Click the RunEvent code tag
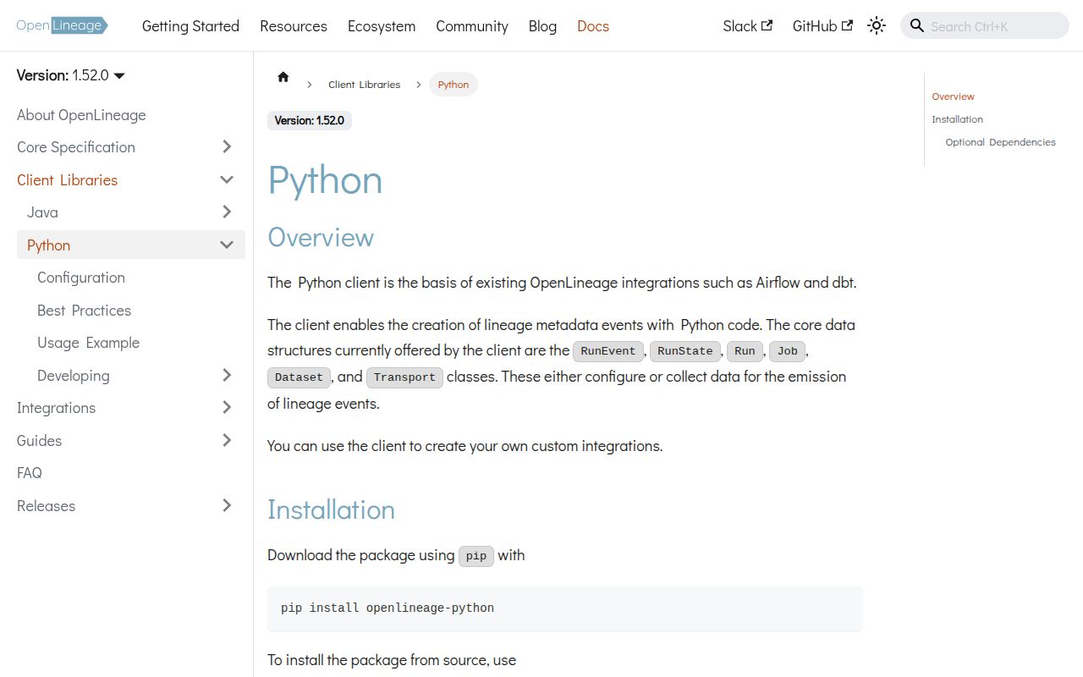This screenshot has width=1083, height=677. tap(608, 351)
